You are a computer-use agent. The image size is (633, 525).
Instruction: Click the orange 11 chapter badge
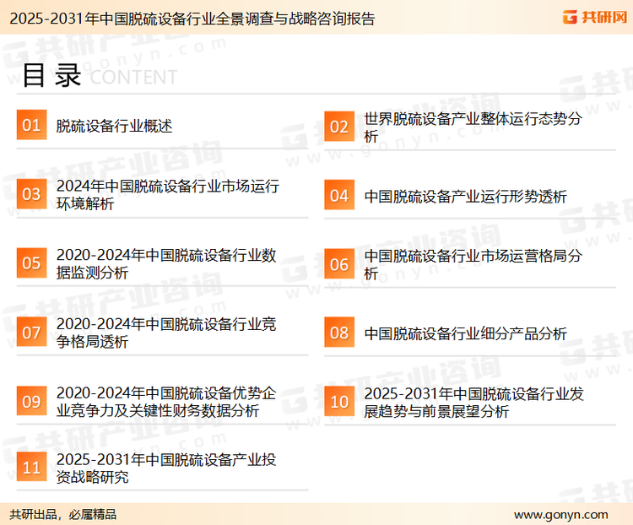coord(31,468)
